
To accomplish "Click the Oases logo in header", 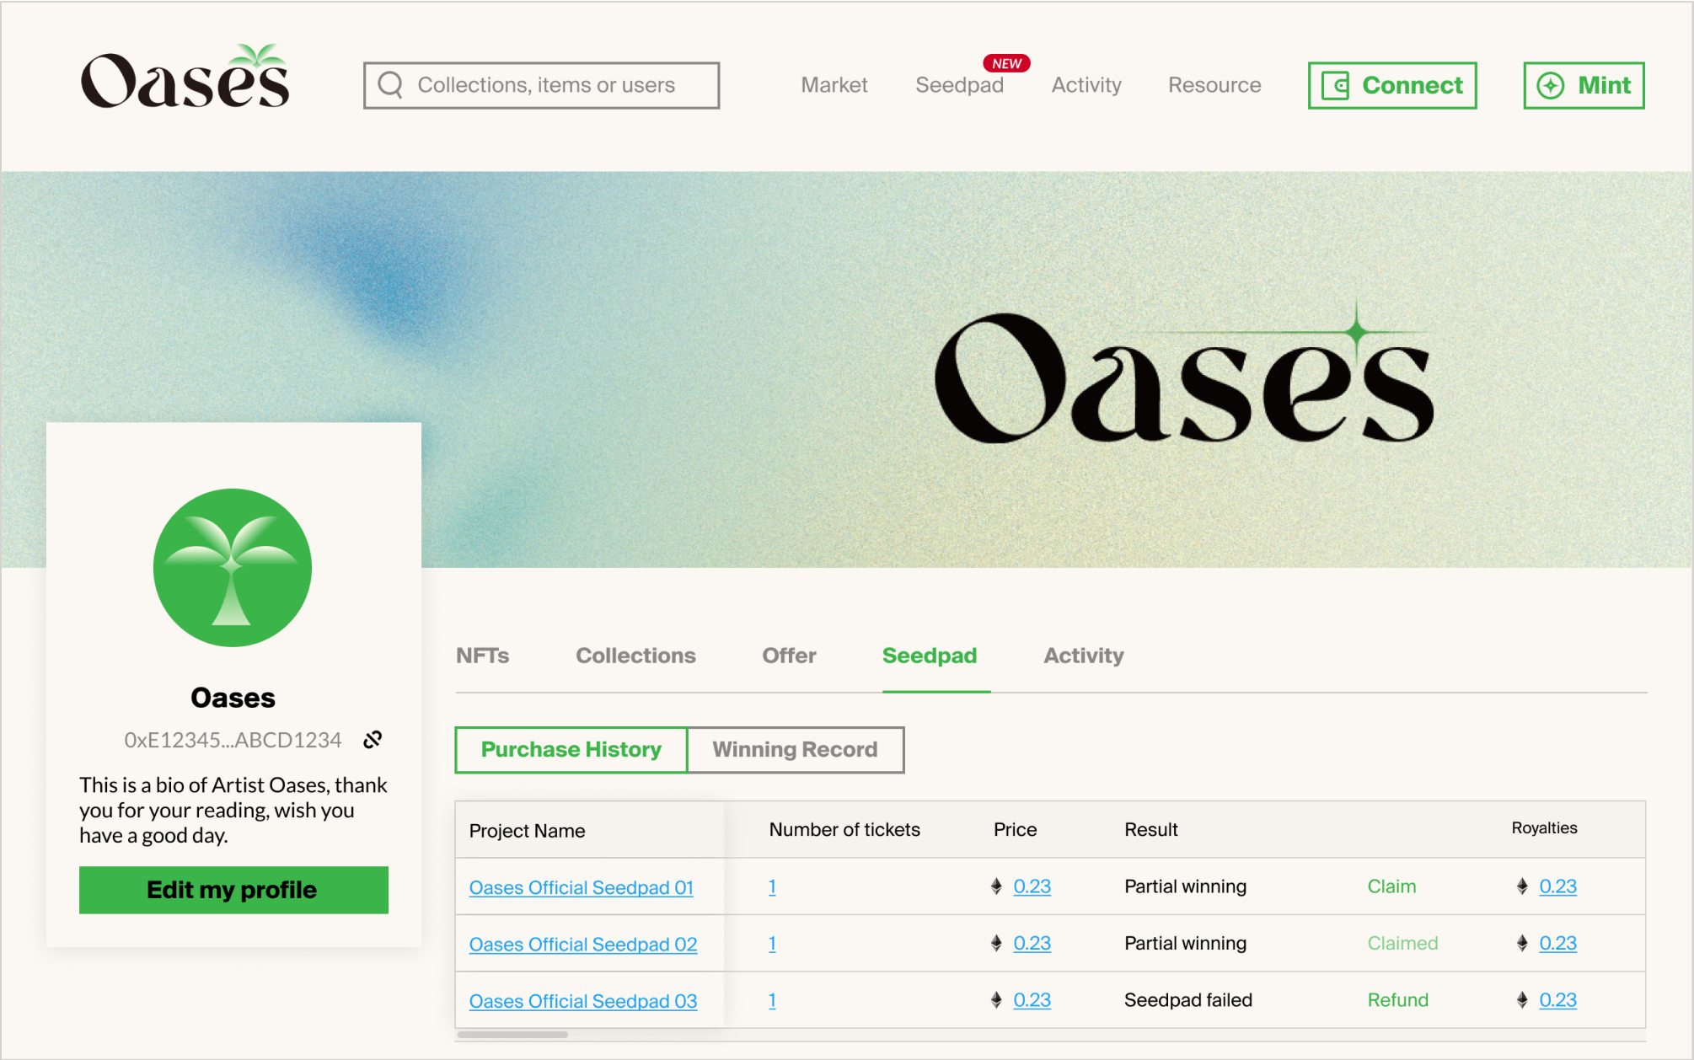I will pyautogui.click(x=185, y=78).
